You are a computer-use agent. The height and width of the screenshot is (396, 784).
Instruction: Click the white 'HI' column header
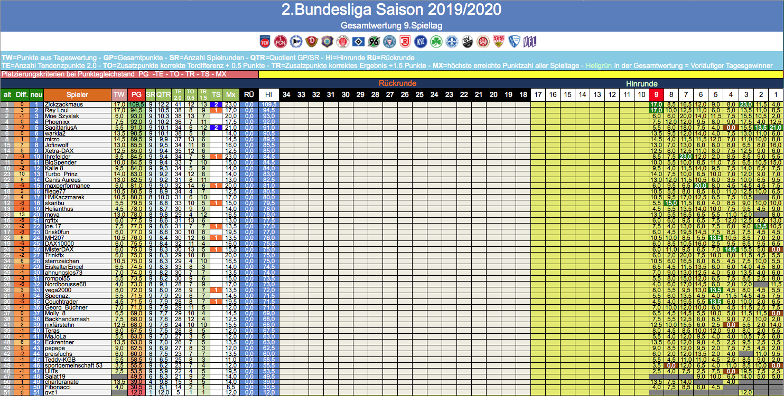[x=269, y=94]
